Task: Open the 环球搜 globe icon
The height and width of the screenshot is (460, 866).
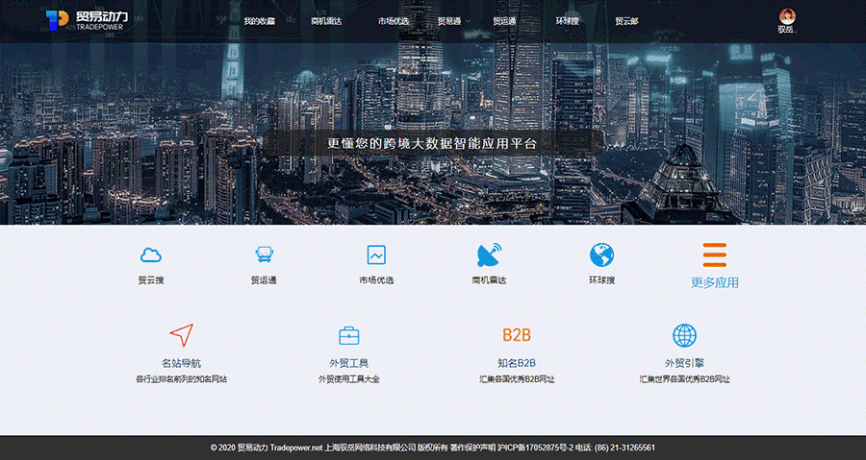Action: (601, 255)
